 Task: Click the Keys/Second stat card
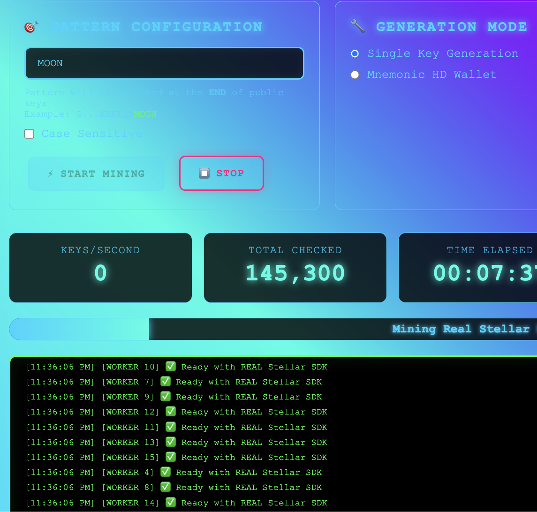coord(100,268)
